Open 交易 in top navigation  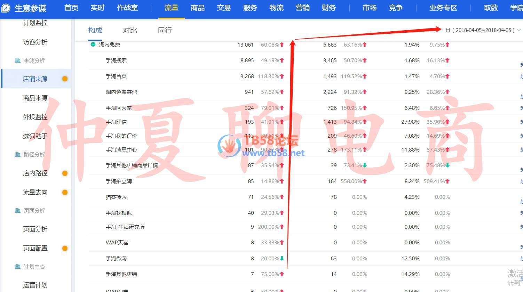point(224,8)
